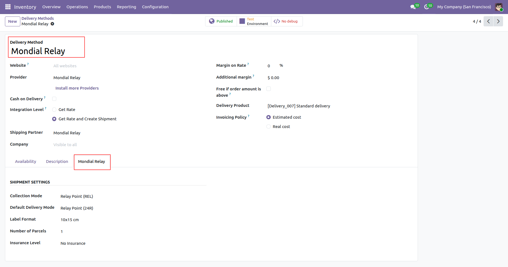Enable the Cash on Delivery checkbox
Image resolution: width=508 pixels, height=267 pixels.
54,99
